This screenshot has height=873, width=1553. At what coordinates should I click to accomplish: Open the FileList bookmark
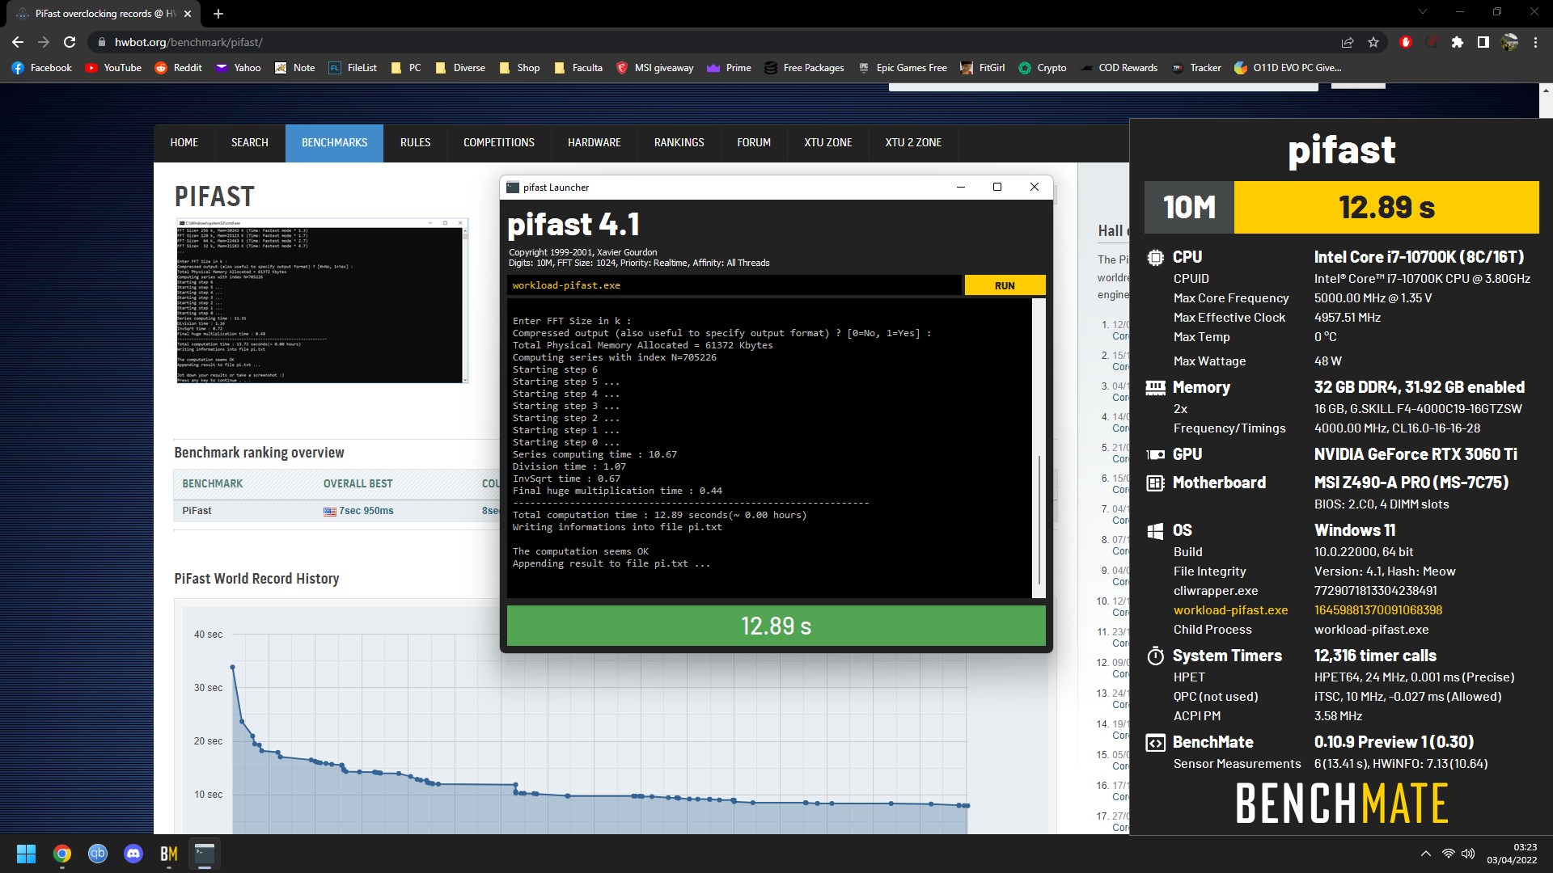point(353,68)
